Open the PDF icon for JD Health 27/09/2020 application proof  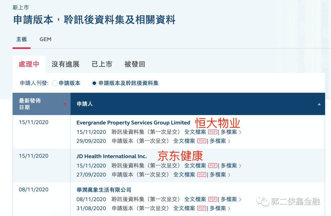[202, 175]
